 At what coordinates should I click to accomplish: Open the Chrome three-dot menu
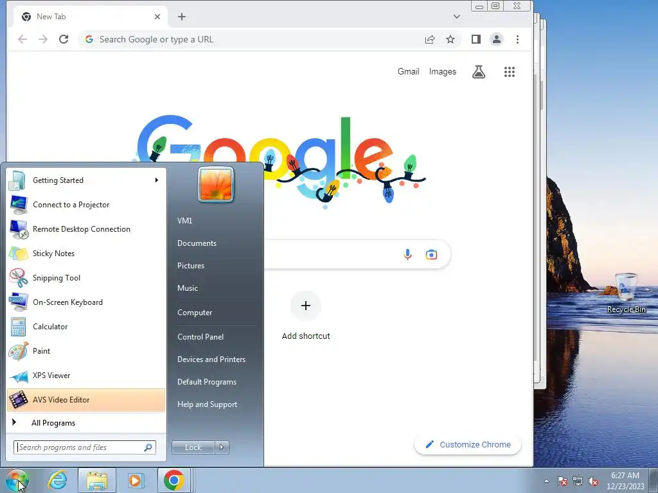(x=517, y=39)
